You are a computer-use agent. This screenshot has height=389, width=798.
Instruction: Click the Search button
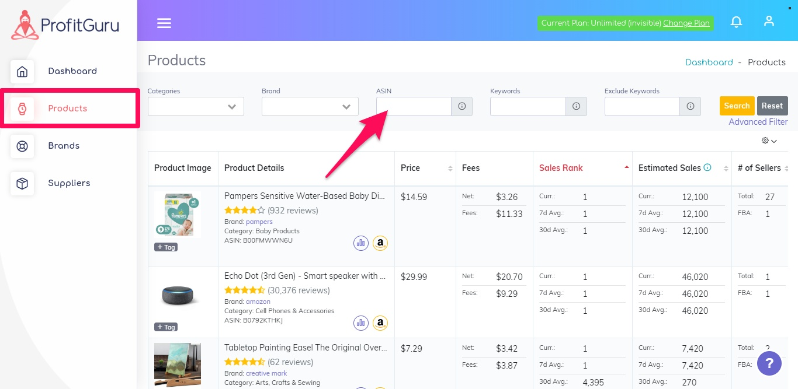737,106
